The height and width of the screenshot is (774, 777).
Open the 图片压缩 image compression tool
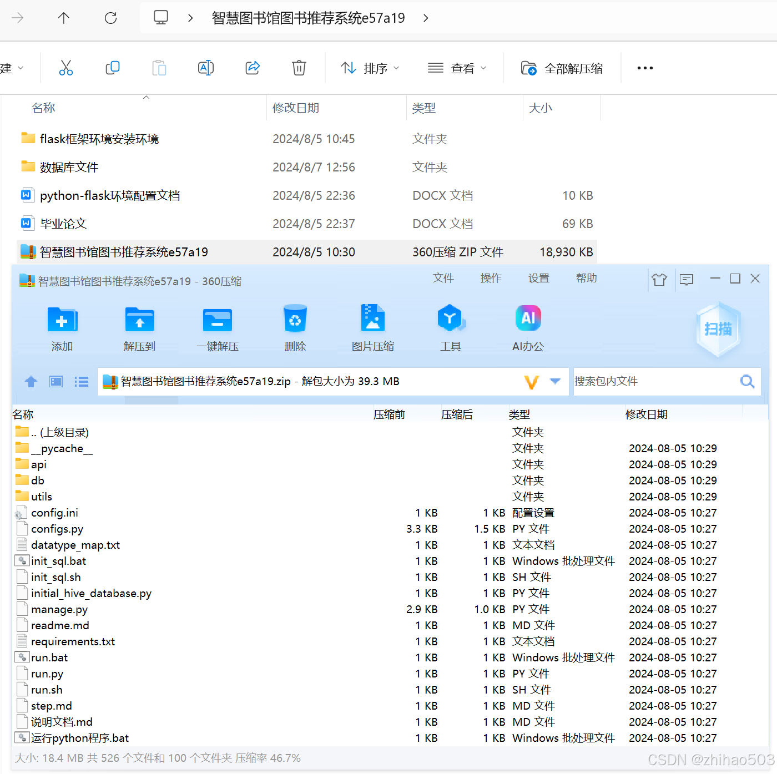[x=372, y=327]
